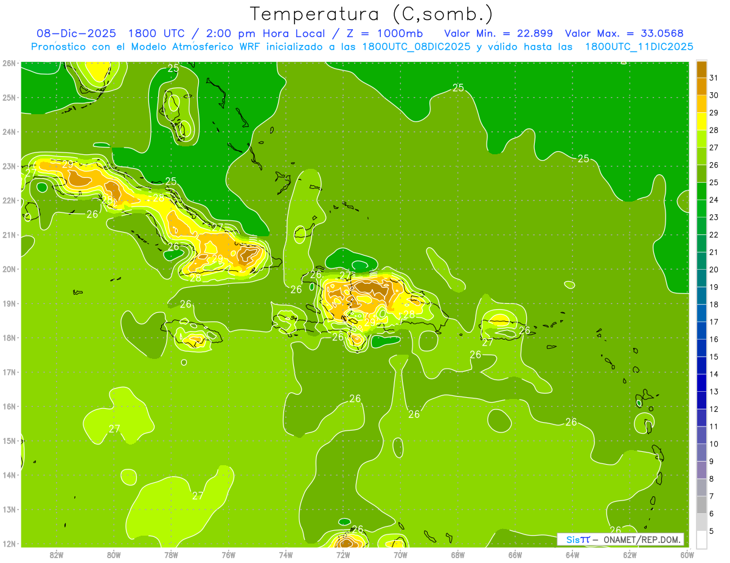Image resolution: width=730 pixels, height=563 pixels.
Task: Click the '12N' latitude axis label
Action: 9,544
